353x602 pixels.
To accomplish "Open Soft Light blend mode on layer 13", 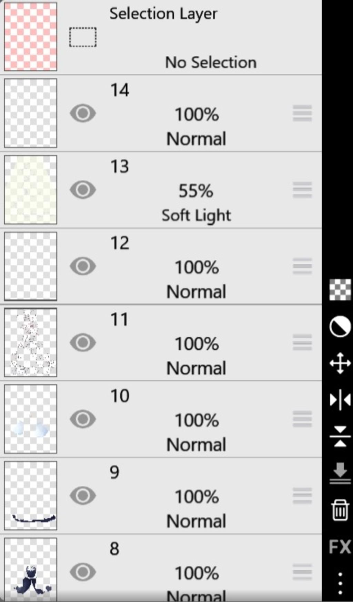I will 196,216.
